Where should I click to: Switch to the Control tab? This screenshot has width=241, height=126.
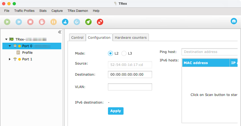77,37
